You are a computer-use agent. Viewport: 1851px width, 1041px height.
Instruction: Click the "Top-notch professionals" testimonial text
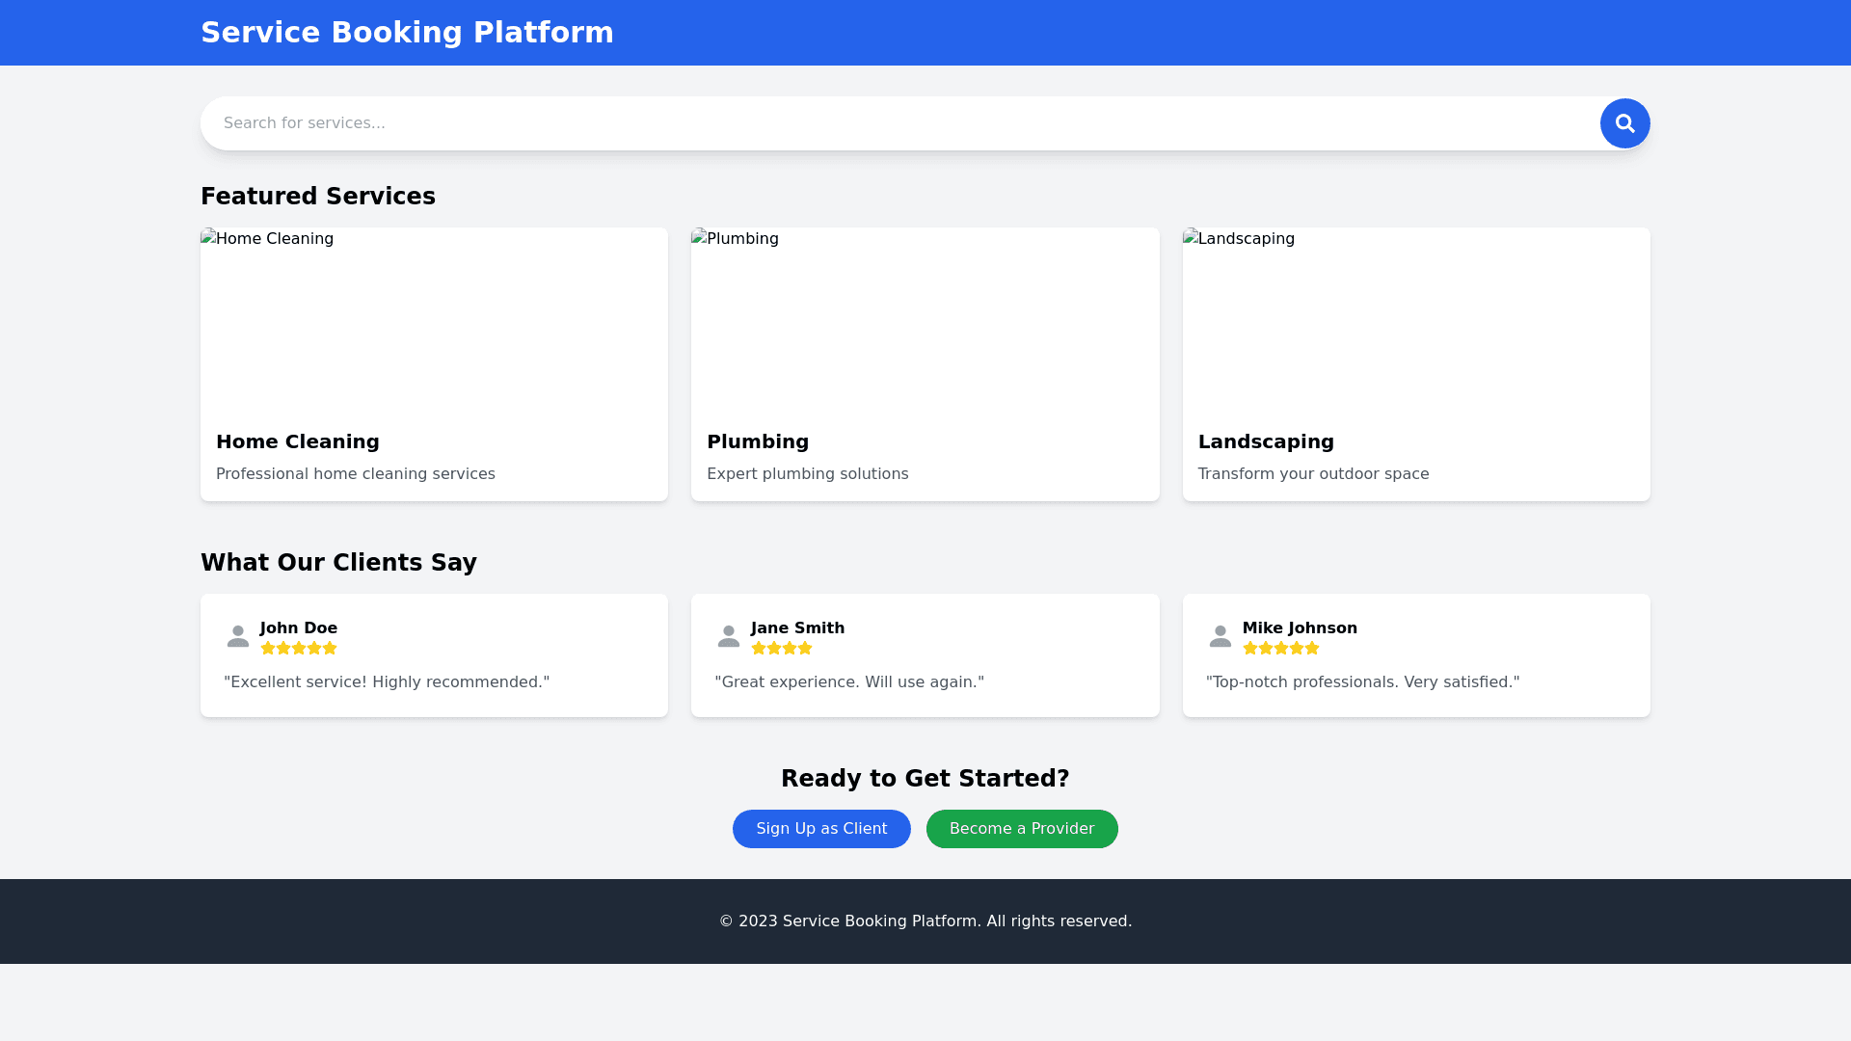(x=1362, y=682)
